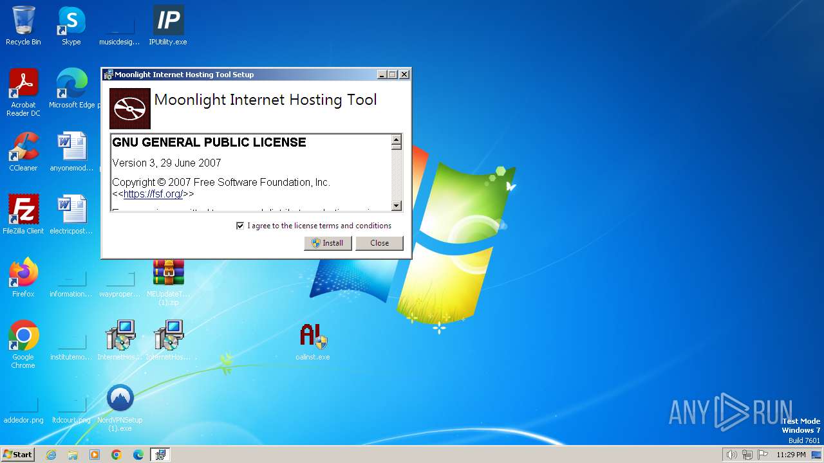Select the NordVPNSetup (1).exe icon
This screenshot has width=824, height=463.
tap(120, 408)
